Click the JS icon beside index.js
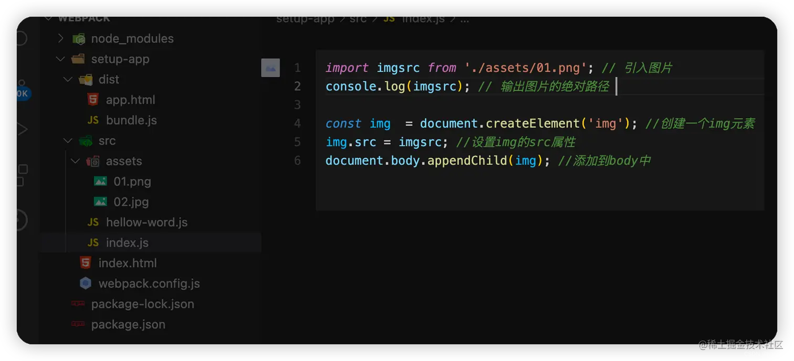794x361 pixels. point(93,243)
